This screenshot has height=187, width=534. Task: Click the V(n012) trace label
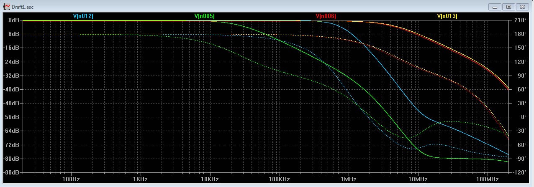pyautogui.click(x=83, y=16)
